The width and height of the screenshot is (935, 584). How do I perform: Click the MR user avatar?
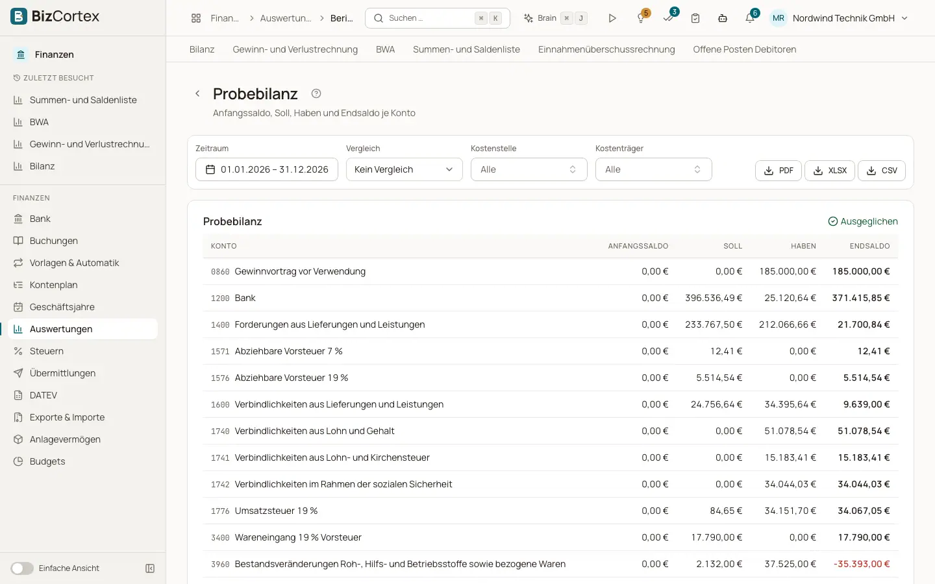(x=779, y=18)
